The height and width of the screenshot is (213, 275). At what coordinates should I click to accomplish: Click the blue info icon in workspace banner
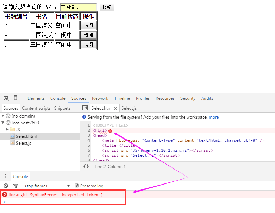point(84,117)
